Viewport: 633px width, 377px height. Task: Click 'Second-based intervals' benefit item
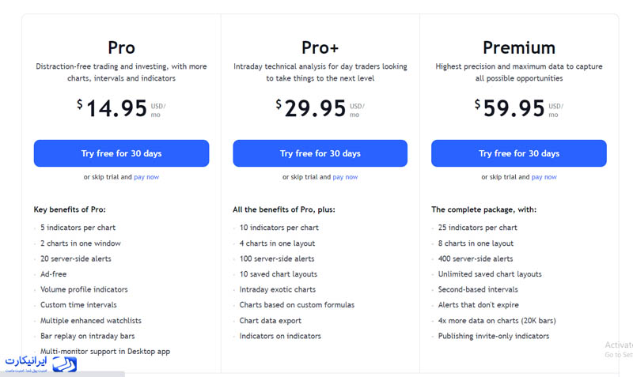(478, 289)
